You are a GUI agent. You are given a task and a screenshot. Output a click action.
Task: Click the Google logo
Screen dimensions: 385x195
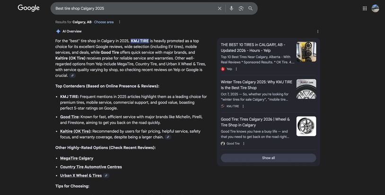(x=28, y=8)
